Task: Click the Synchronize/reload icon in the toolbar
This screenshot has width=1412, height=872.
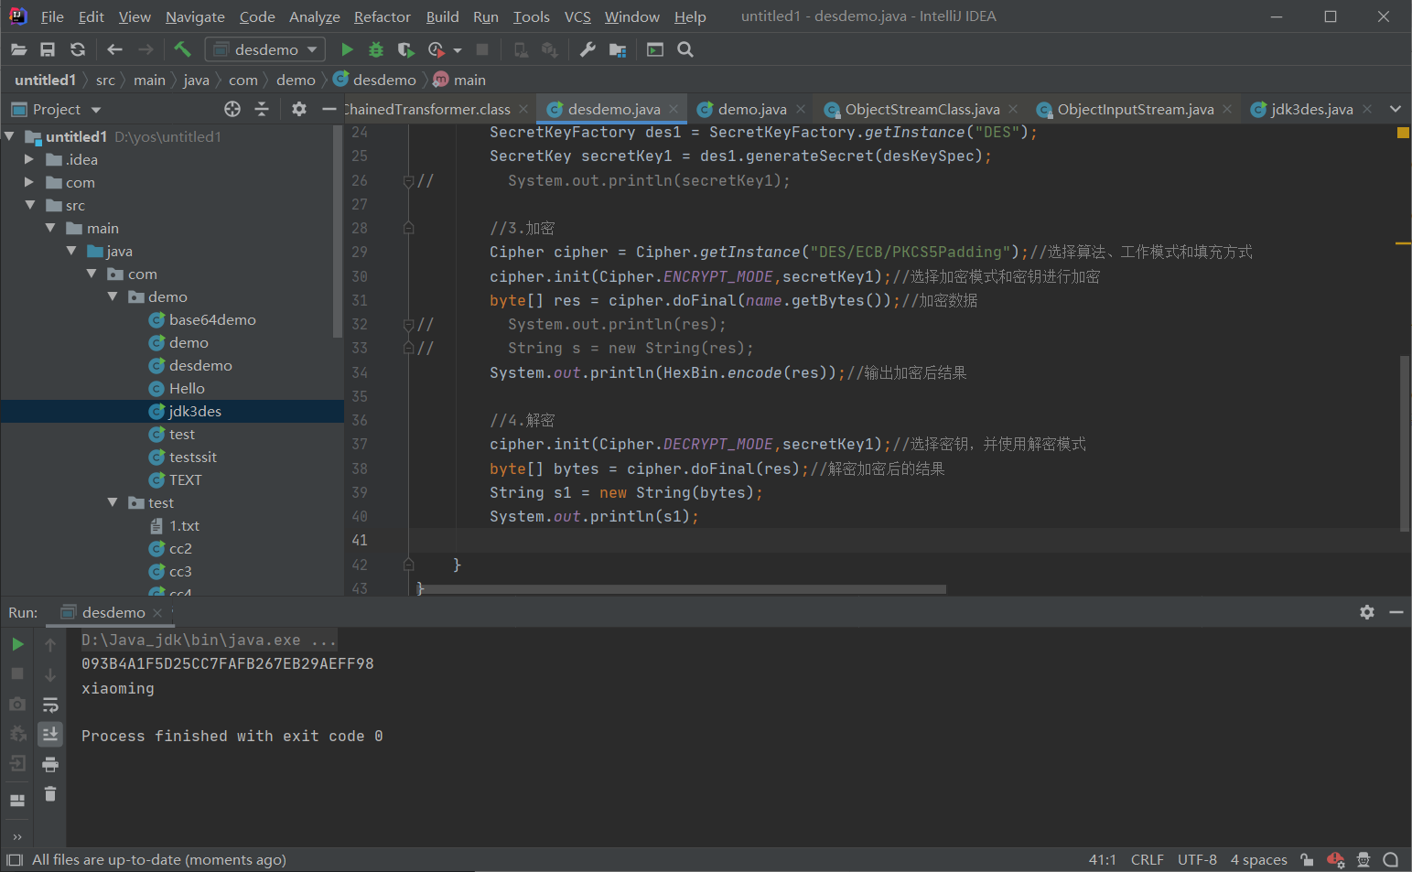Action: (x=78, y=49)
